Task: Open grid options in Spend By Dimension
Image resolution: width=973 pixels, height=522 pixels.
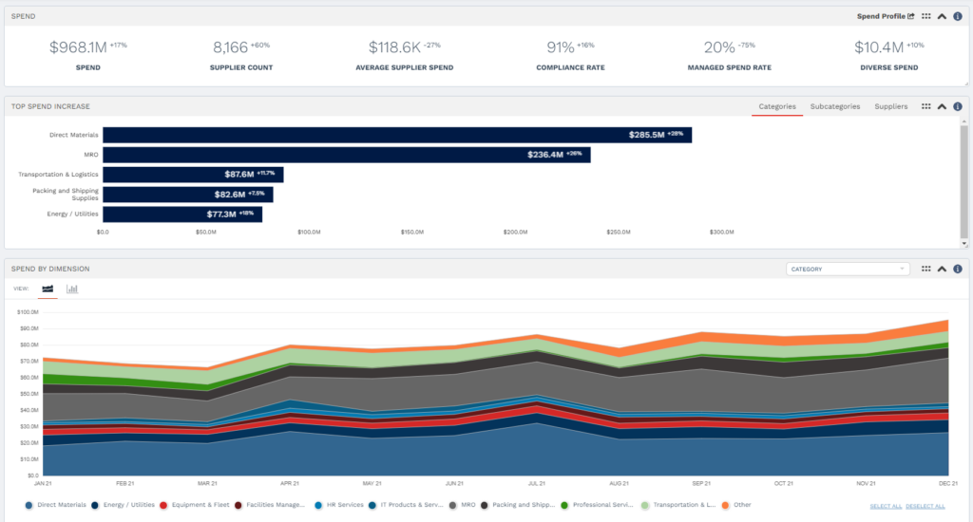Action: pos(925,269)
